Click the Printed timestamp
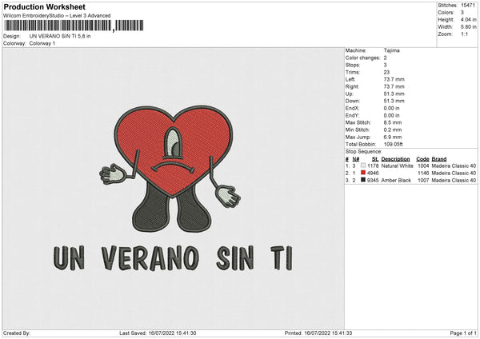The width and height of the screenshot is (480, 339). pos(318,333)
